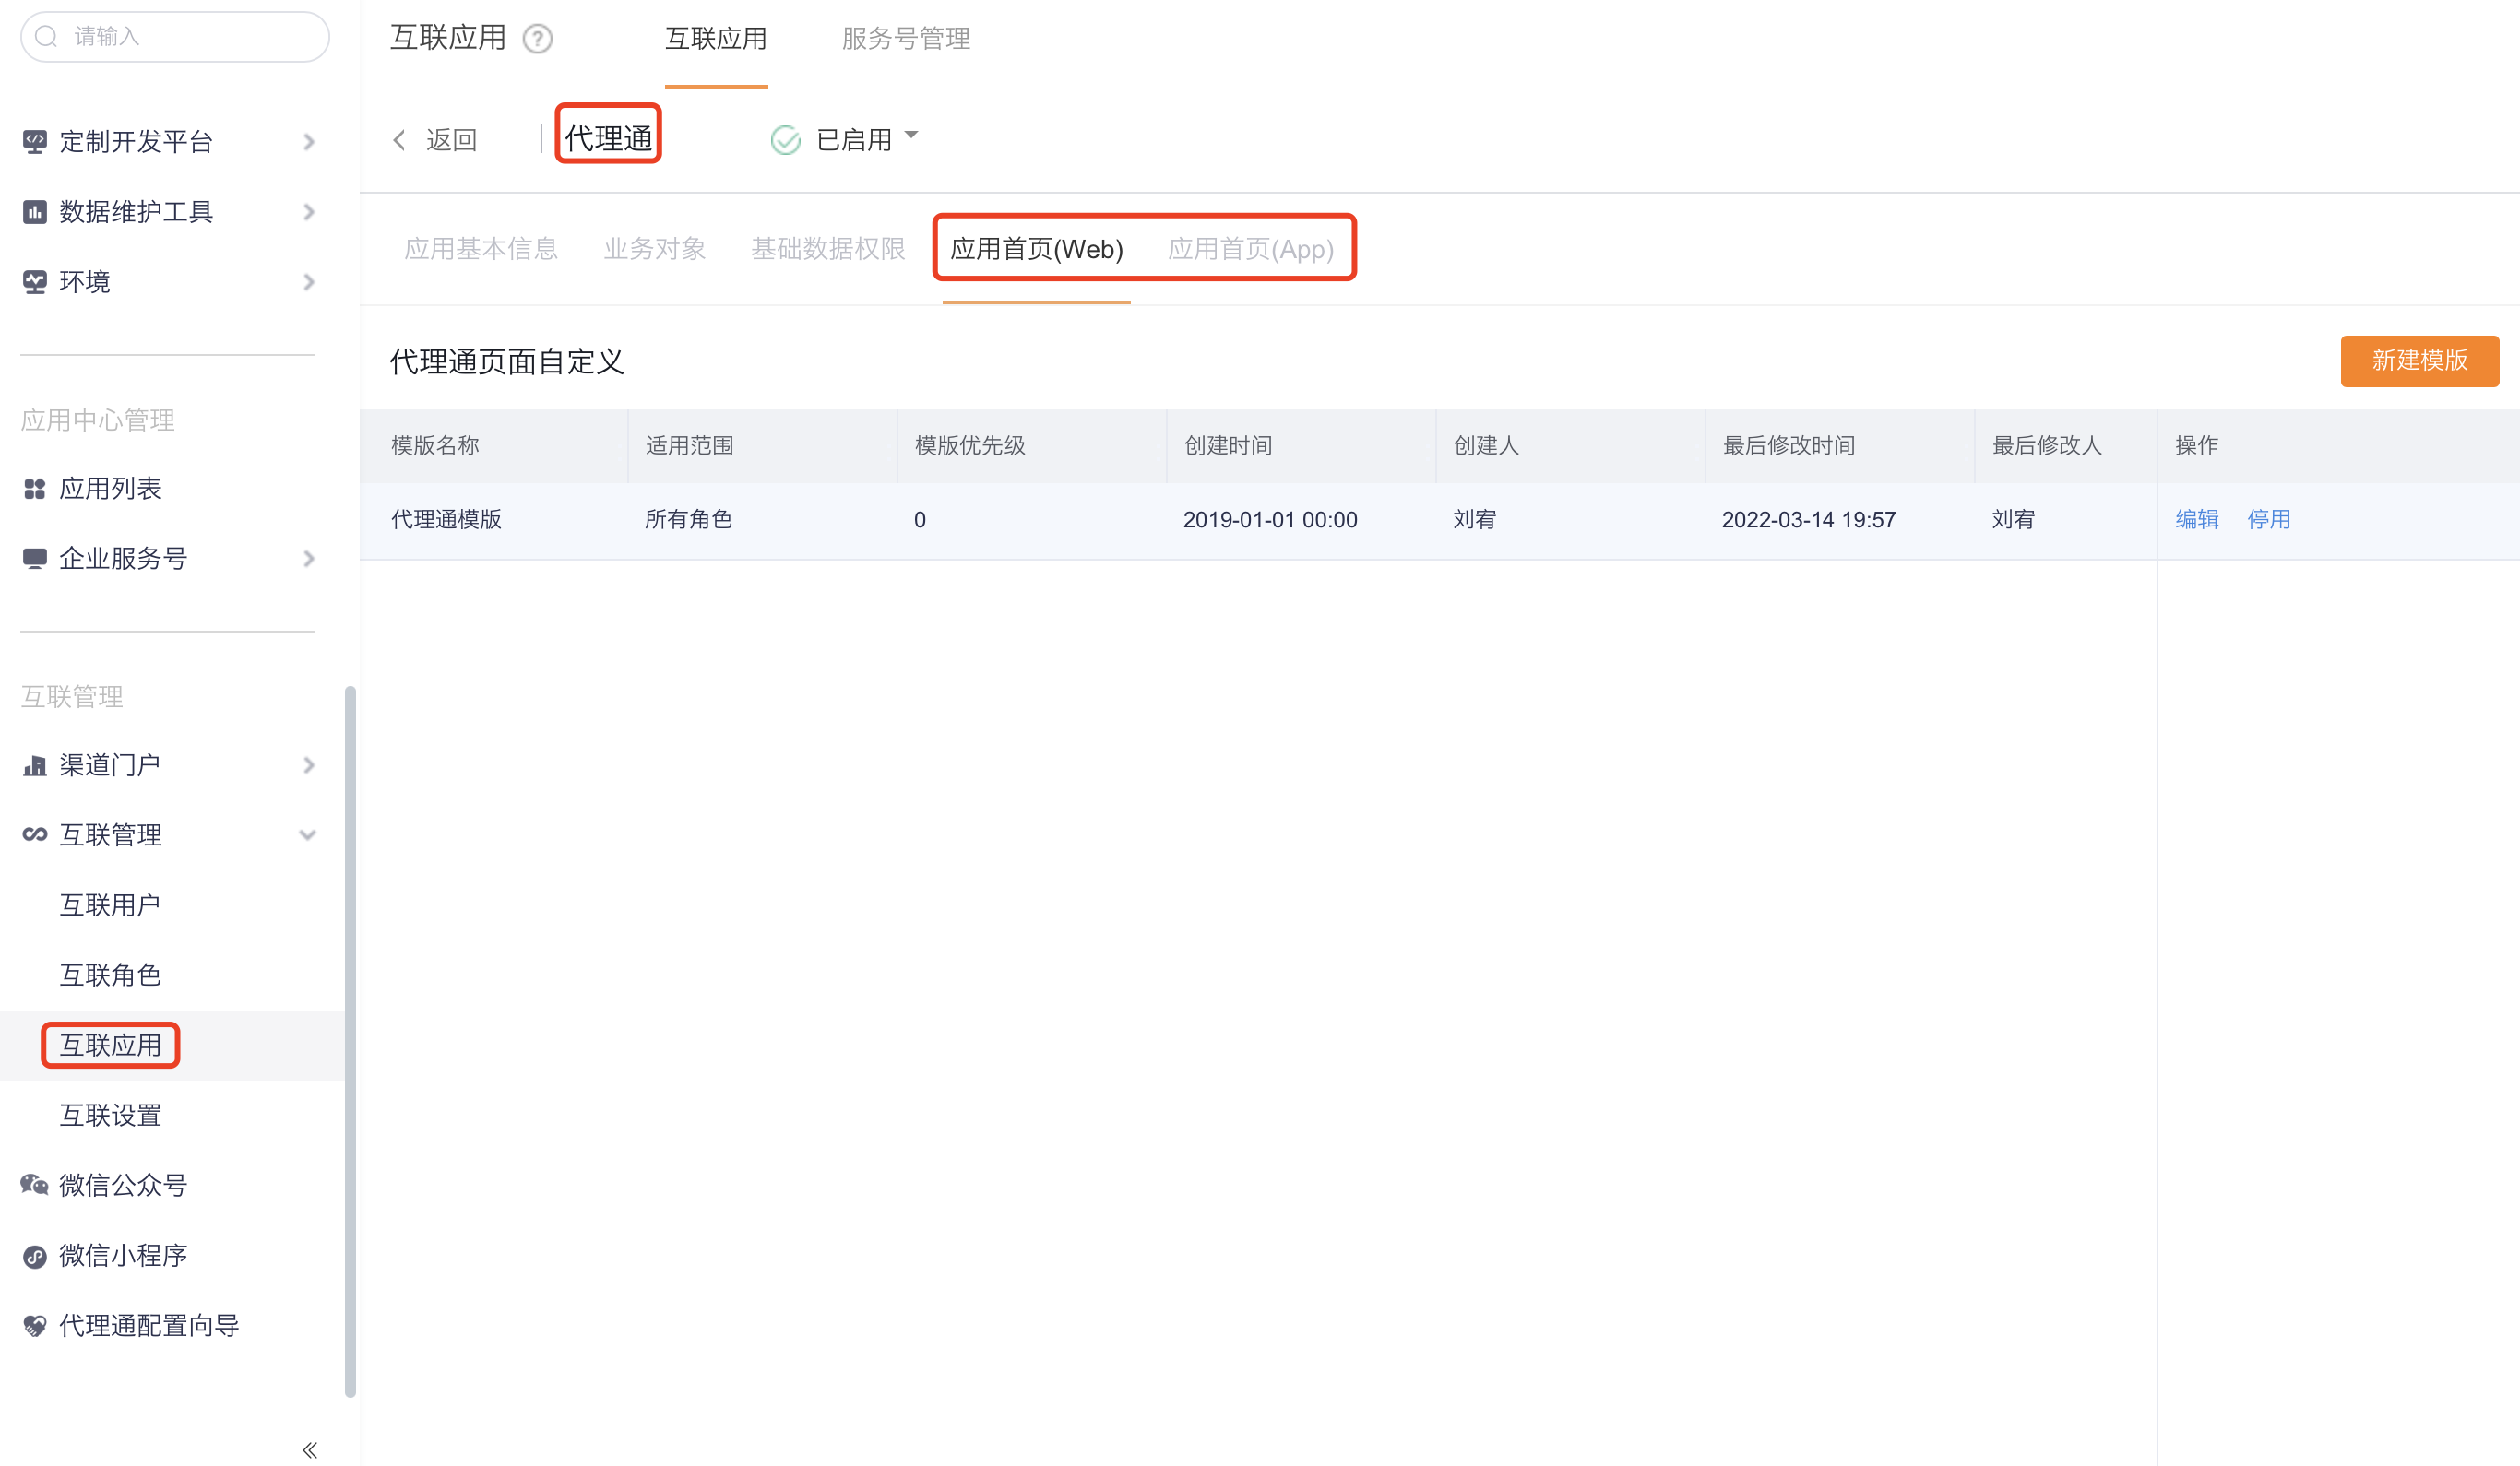2520x1466 pixels.
Task: Click the 微信公众号 WeChat icon
Action: [x=35, y=1185]
